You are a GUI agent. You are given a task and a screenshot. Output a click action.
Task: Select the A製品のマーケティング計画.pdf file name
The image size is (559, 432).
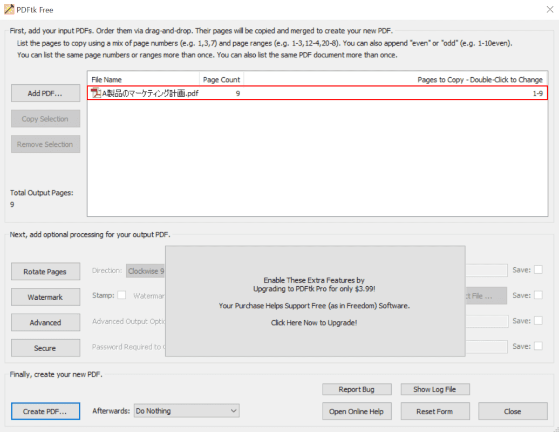(x=150, y=93)
